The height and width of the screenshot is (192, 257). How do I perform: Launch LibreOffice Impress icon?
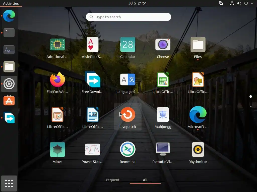click(57, 114)
